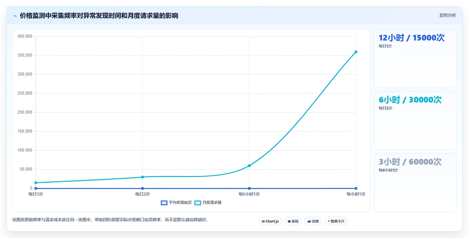The width and height of the screenshot is (469, 238).
Task: Click the 月度请求量 data point at 每日1次
Action: click(36, 183)
